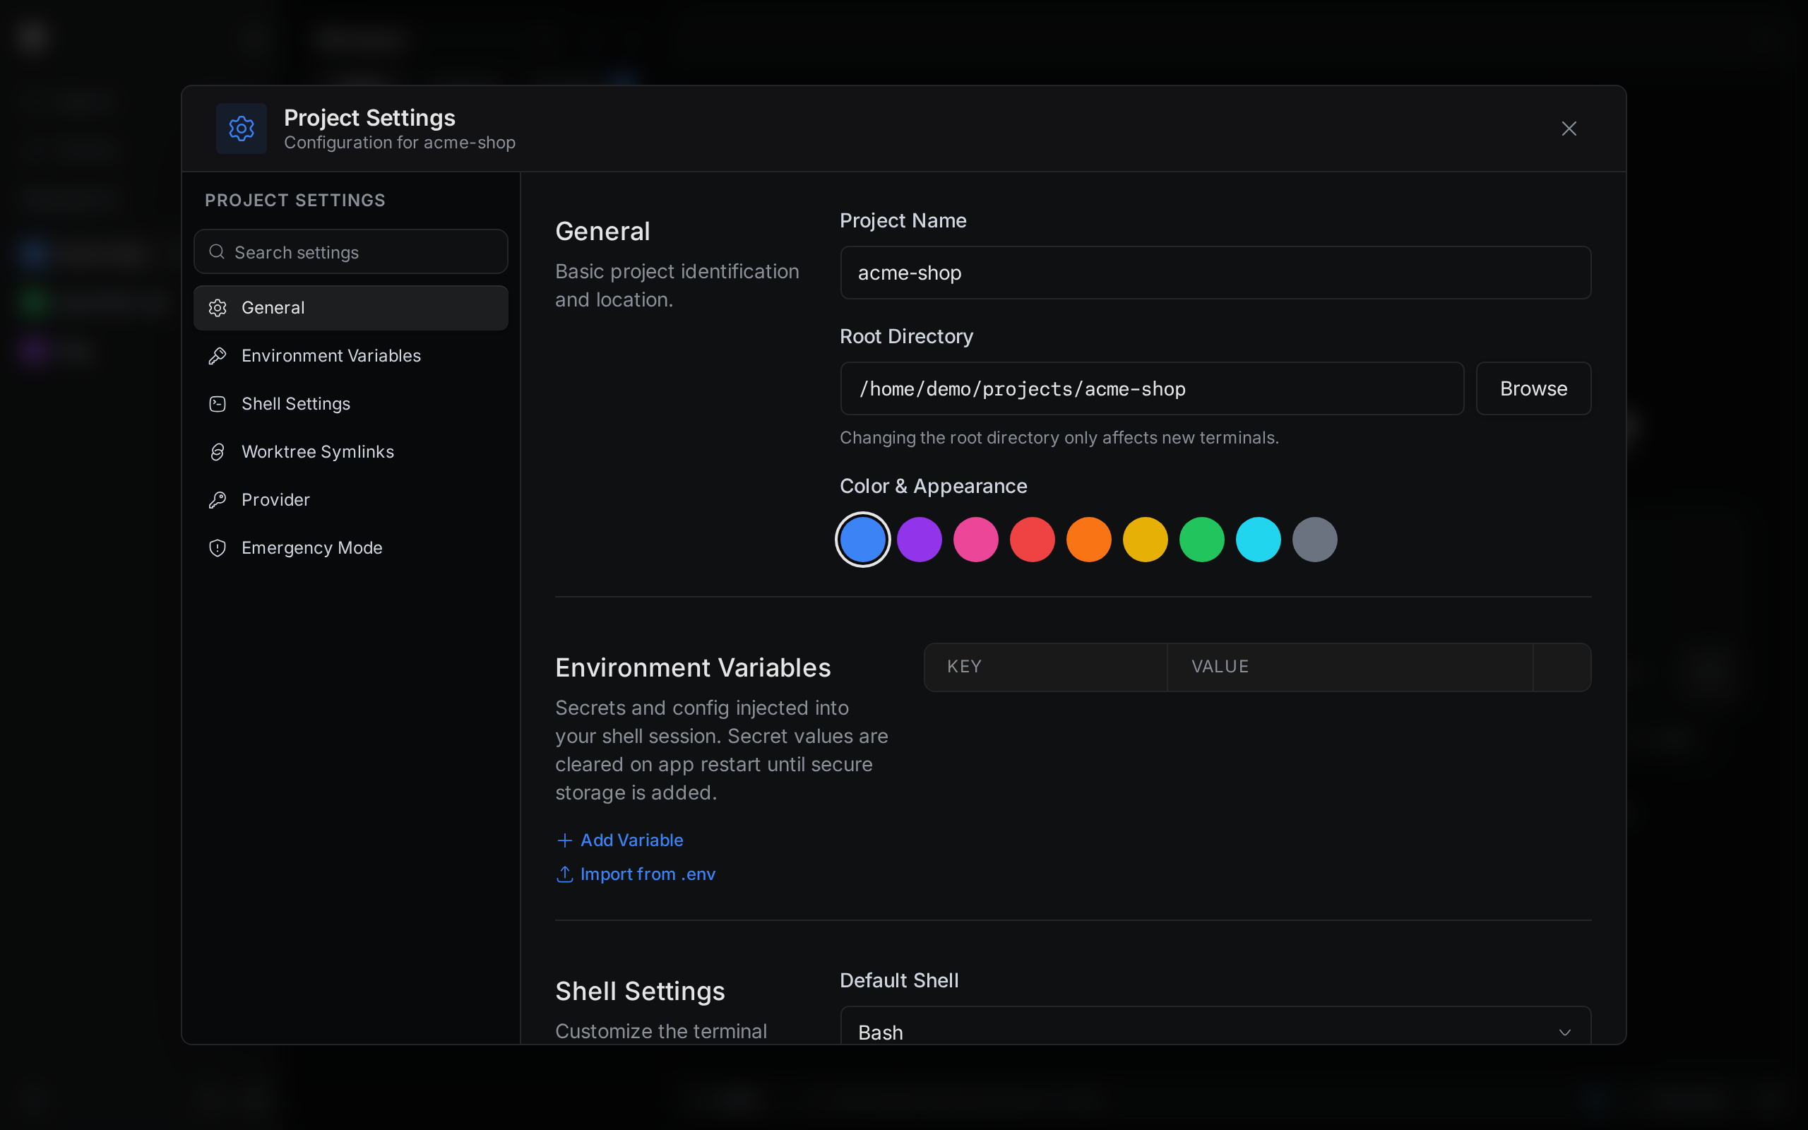1808x1130 pixels.
Task: Choose the pink color swatch
Action: coord(976,540)
